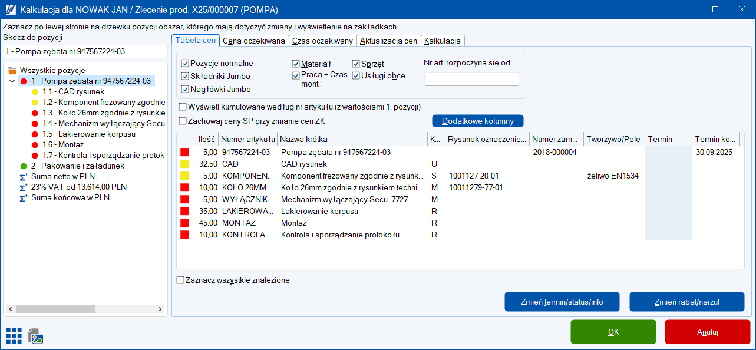Click the Numer artykułu column header

coord(248,139)
